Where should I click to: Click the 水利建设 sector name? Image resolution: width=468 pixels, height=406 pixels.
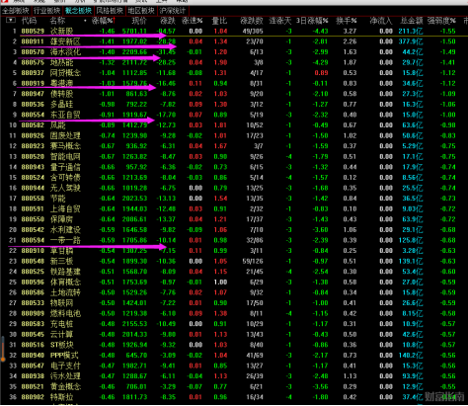[x=65, y=229]
